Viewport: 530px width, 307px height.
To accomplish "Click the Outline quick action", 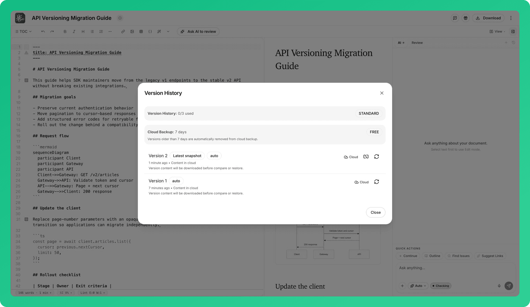I will tap(432, 256).
